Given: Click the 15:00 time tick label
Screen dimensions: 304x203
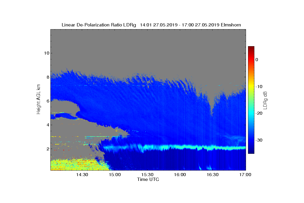Looking at the screenshot, I should pyautogui.click(x=115, y=175).
